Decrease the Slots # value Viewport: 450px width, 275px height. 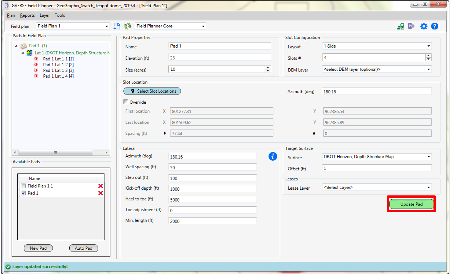(x=428, y=59)
